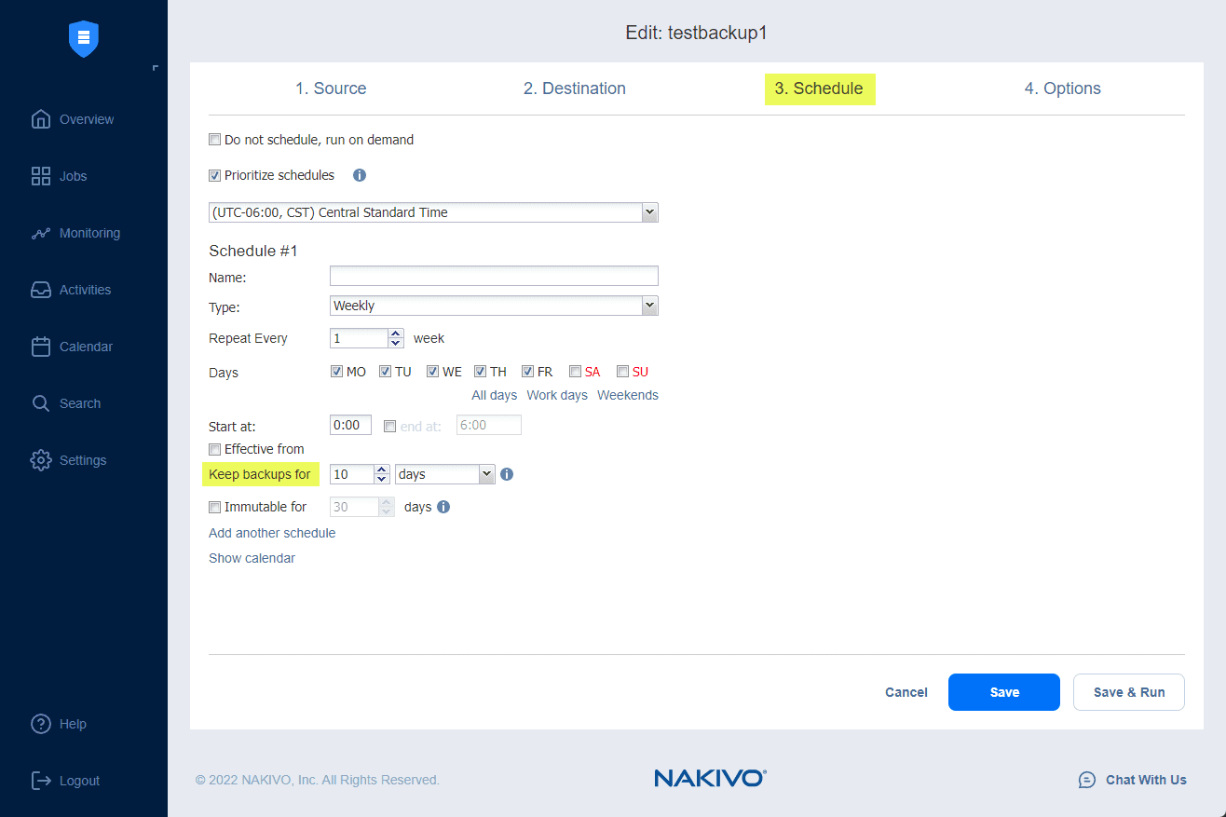Open NAKIVO Settings

click(x=82, y=460)
